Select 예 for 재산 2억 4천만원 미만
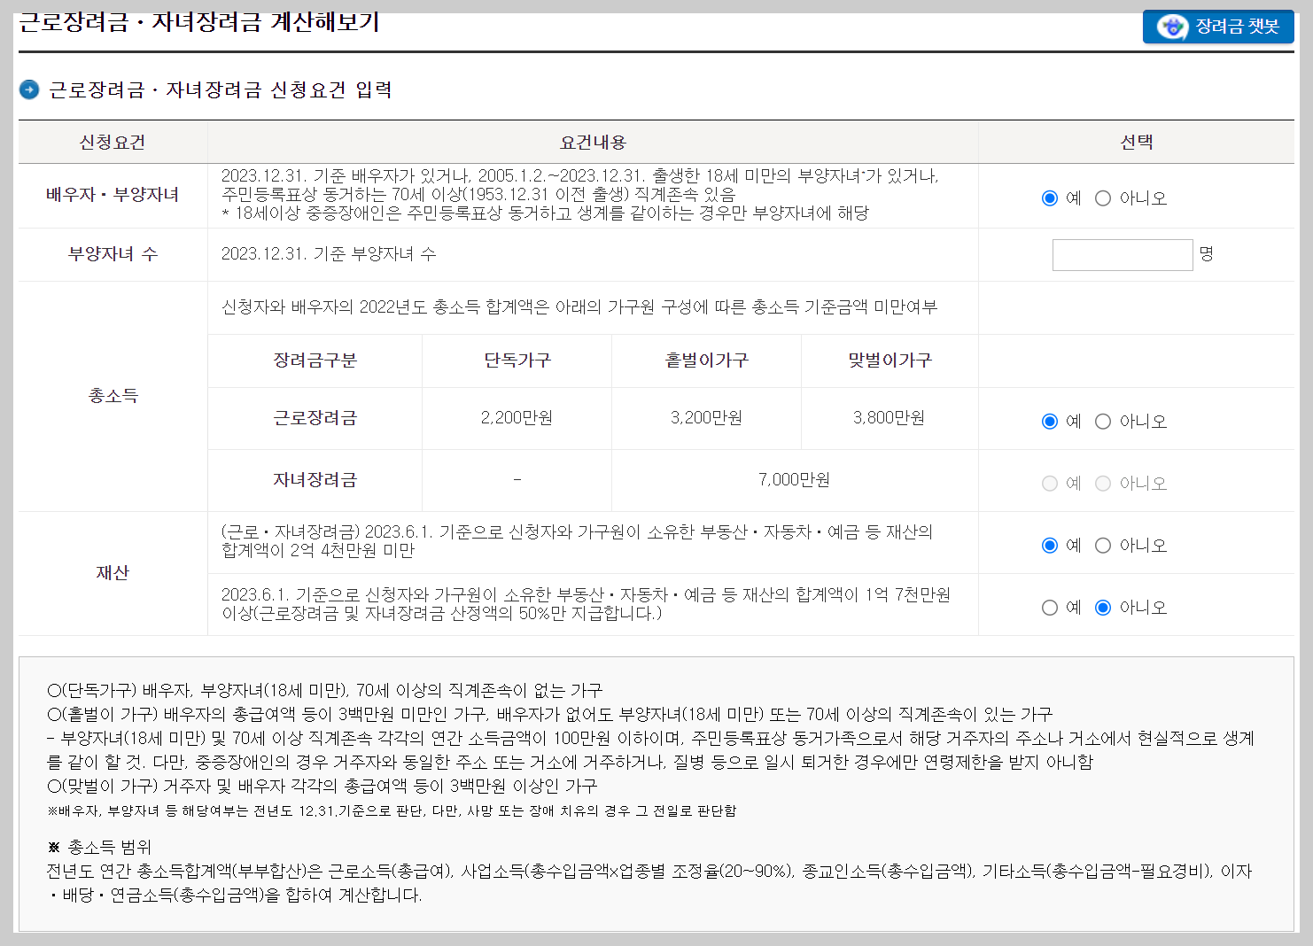This screenshot has height=946, width=1313. point(1050,546)
